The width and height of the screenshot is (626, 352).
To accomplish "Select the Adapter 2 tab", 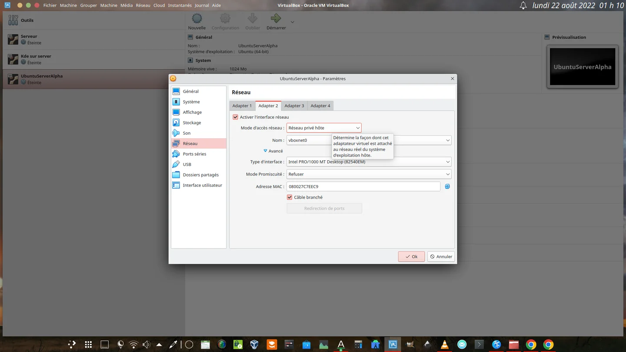I will [x=268, y=106].
